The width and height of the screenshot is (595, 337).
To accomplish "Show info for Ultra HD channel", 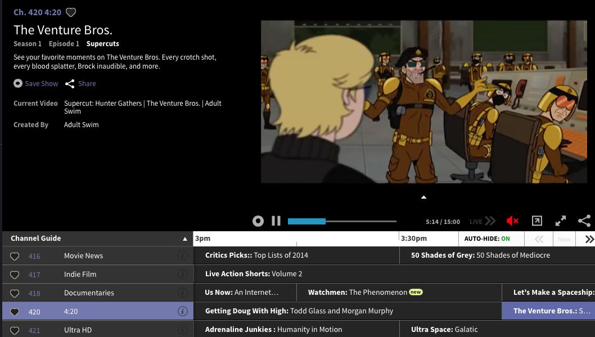I will pos(183,330).
